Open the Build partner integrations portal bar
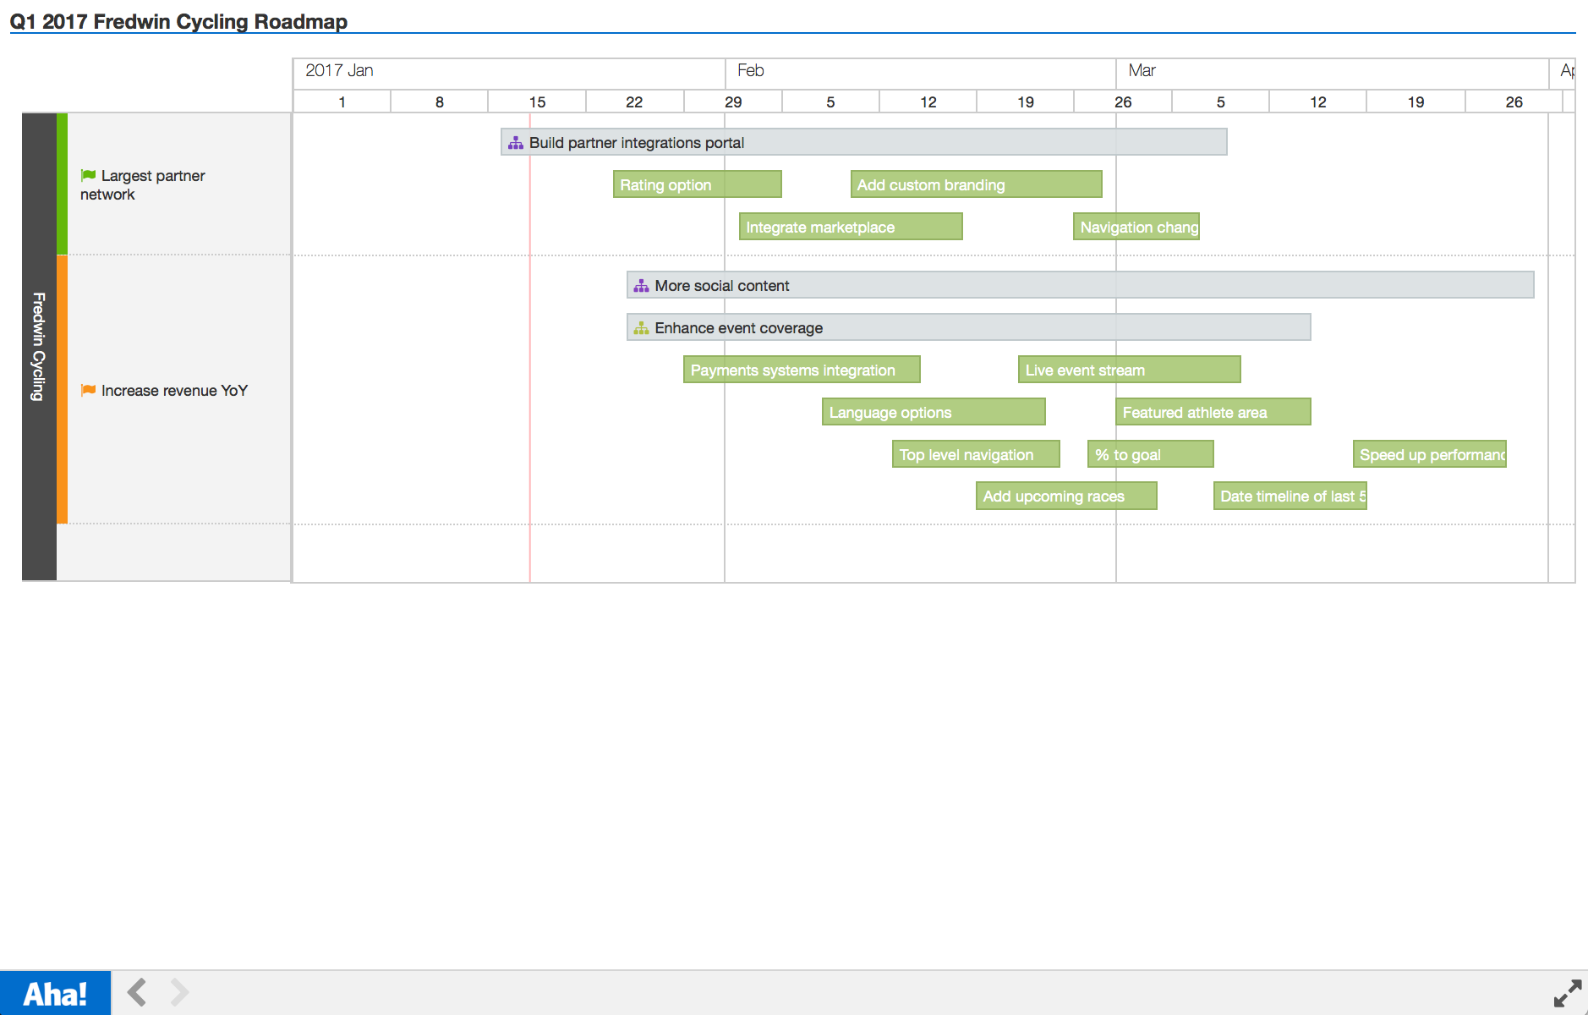Screen dimensions: 1588x1015 [x=864, y=142]
